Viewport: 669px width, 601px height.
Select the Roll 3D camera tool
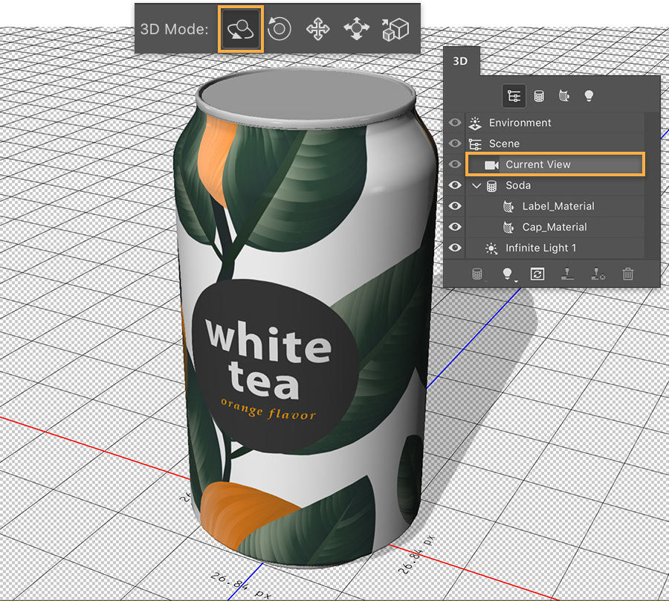279,28
